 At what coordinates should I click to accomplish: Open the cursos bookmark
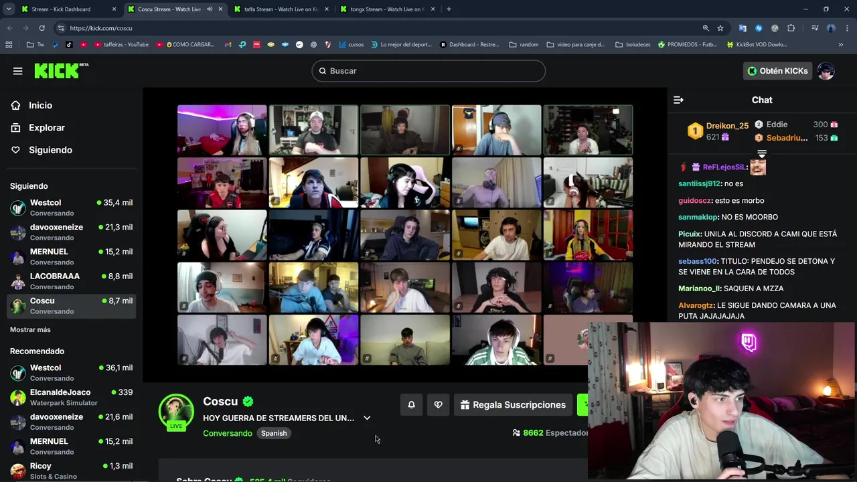coord(352,45)
